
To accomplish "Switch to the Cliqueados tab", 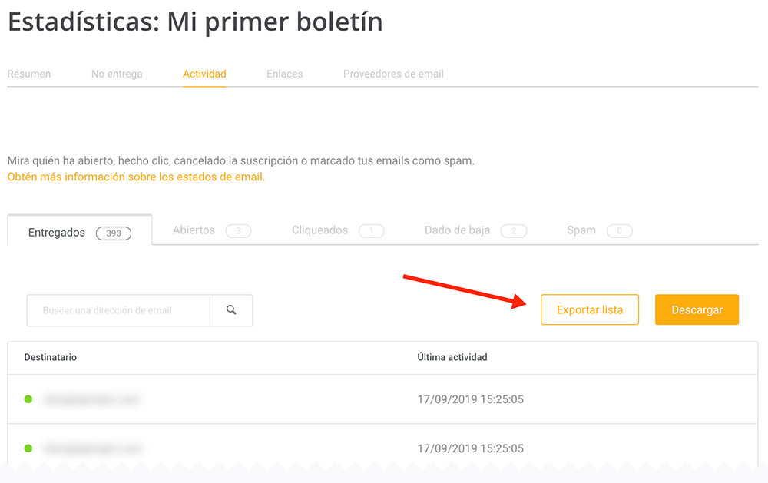I will click(337, 230).
